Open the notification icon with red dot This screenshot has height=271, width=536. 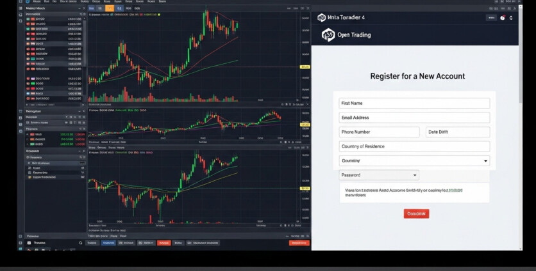tap(503, 18)
